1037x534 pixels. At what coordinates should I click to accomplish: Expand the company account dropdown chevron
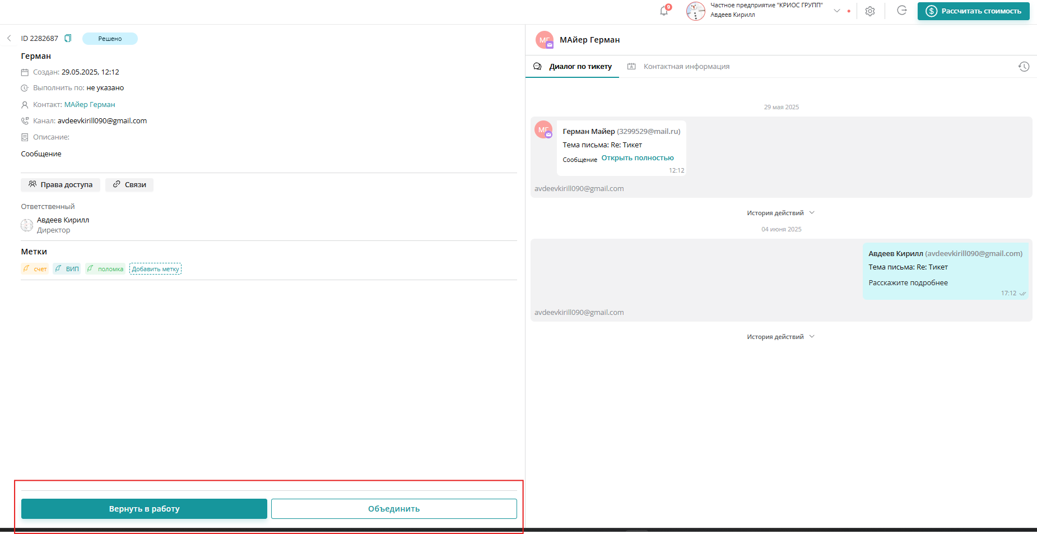837,11
